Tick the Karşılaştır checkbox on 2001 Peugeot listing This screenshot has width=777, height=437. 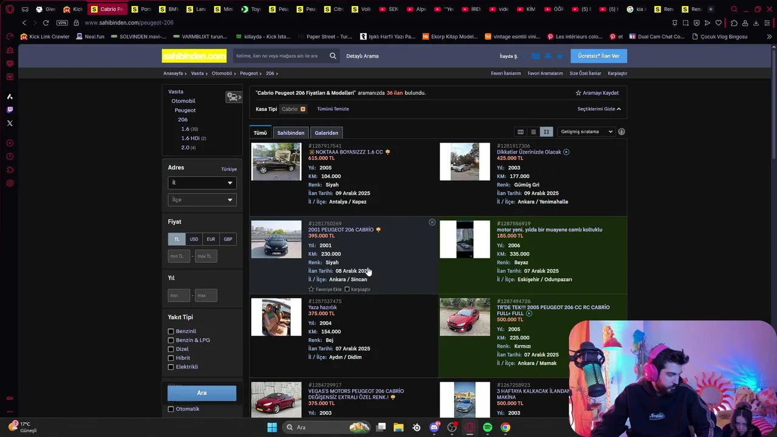point(347,290)
